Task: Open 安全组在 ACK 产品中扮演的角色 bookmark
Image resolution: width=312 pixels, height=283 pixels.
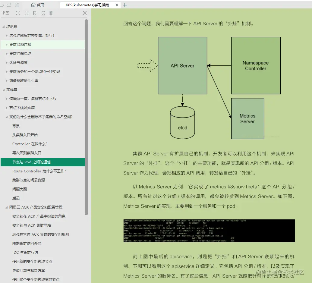Action: tap(39, 216)
